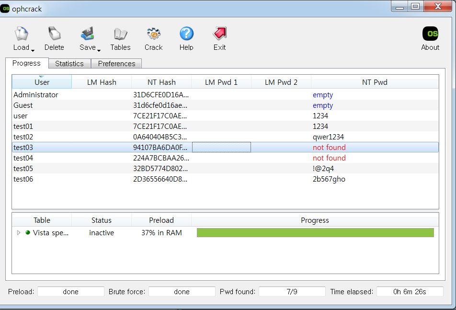
Task: Sort by the User column header
Action: tap(42, 82)
